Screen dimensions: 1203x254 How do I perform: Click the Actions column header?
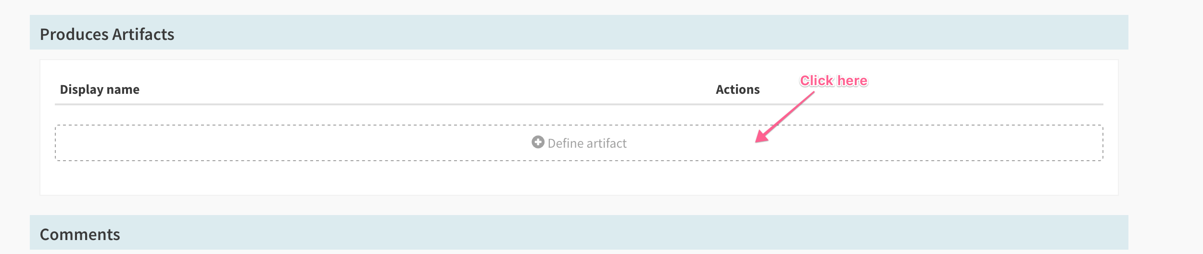click(737, 89)
